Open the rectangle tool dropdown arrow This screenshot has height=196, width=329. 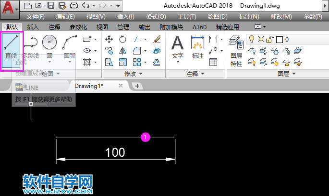point(96,39)
